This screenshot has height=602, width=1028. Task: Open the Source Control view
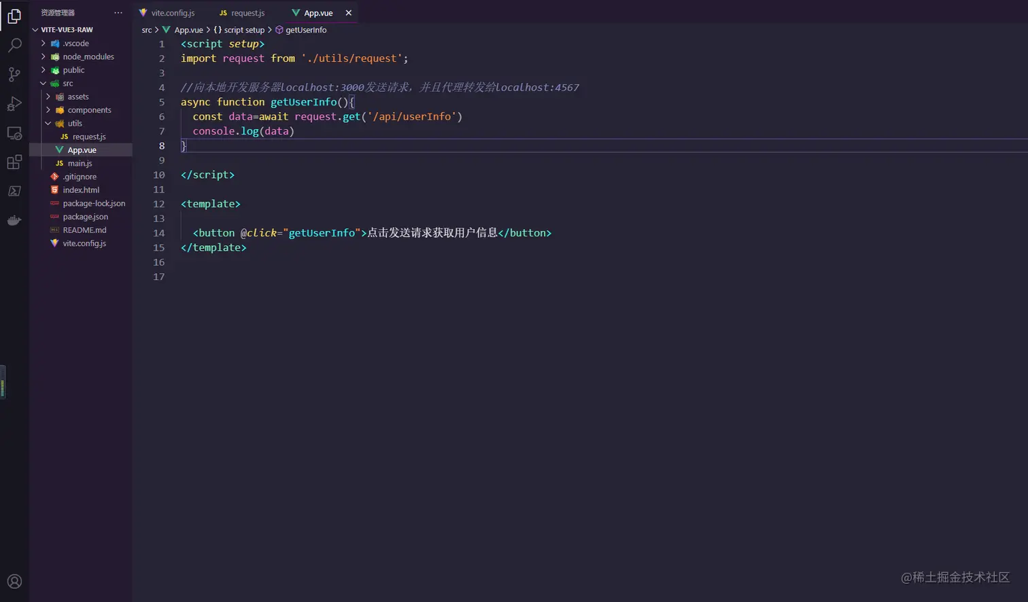coord(14,75)
